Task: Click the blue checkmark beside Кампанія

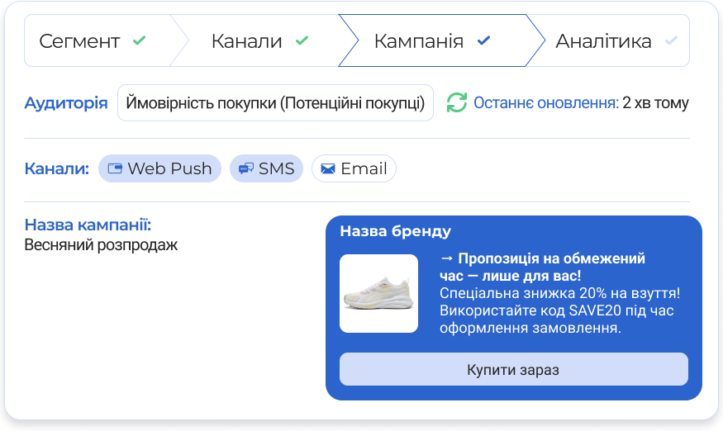Action: point(484,40)
